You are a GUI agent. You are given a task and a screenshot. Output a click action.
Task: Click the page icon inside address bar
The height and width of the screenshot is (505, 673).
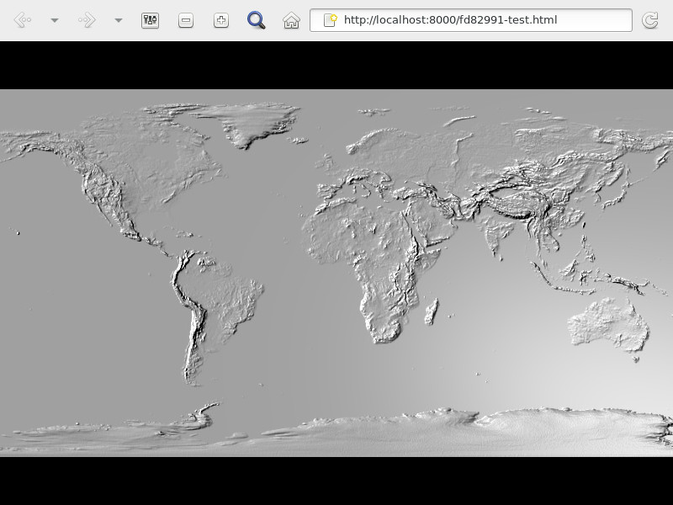(331, 20)
